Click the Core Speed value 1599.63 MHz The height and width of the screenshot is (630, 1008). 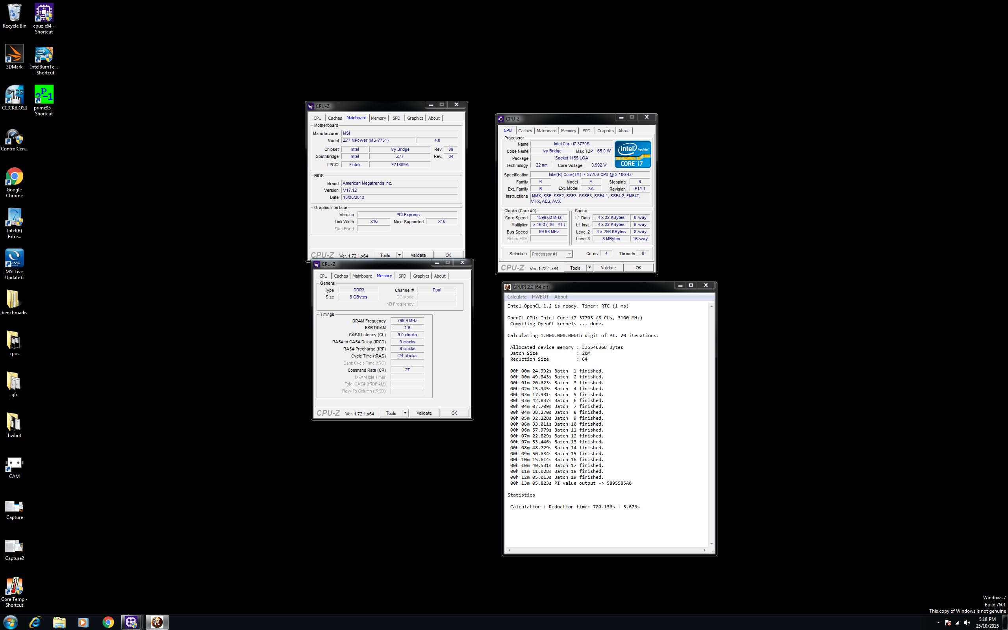coord(549,217)
